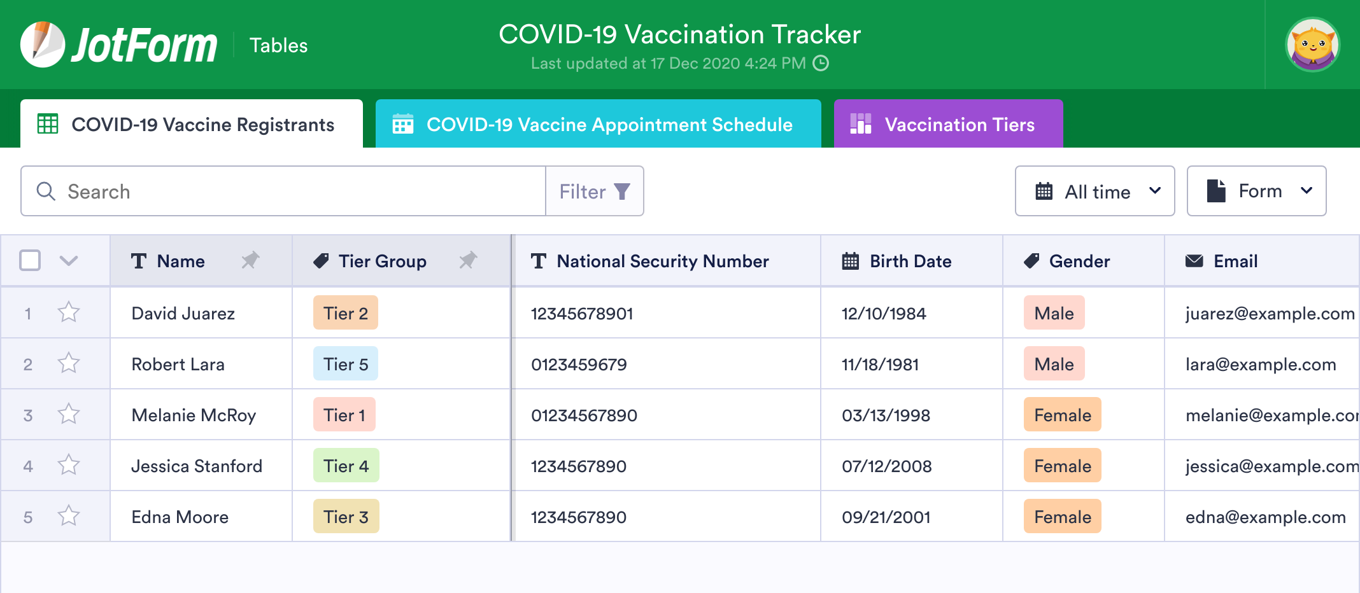1360x593 pixels.
Task: Expand the row selection chevron in header
Action: point(69,260)
